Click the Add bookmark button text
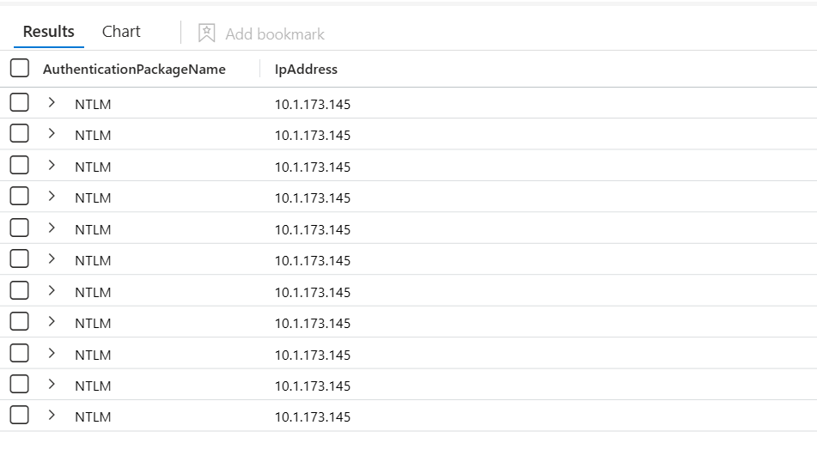This screenshot has height=474, width=817. pos(274,33)
